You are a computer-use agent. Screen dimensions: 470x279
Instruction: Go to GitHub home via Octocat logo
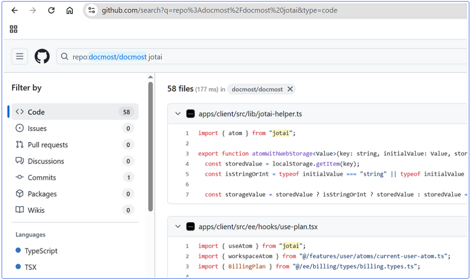[x=42, y=56]
